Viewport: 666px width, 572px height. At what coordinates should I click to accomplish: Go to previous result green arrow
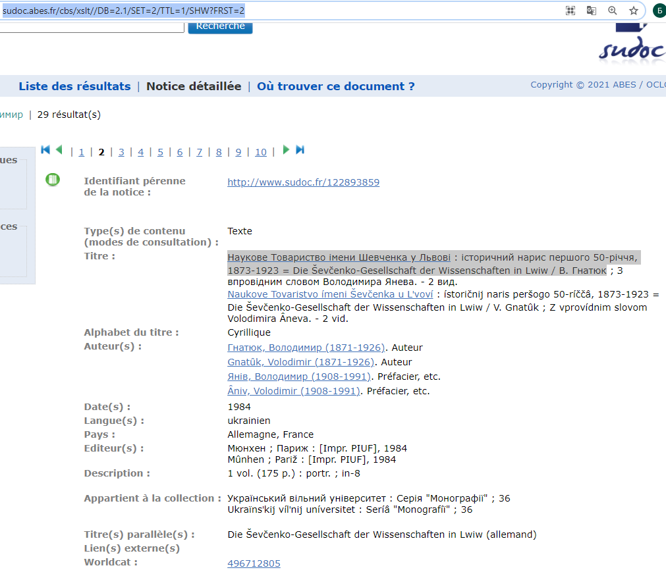(59, 150)
